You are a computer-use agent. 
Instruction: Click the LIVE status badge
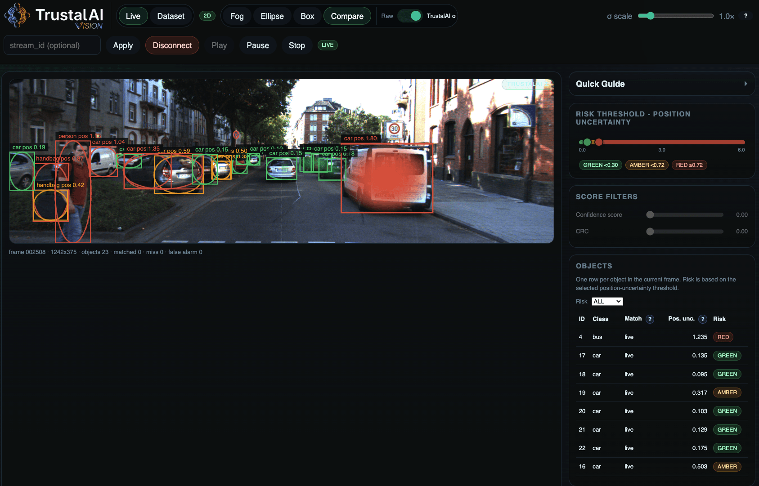coord(328,45)
